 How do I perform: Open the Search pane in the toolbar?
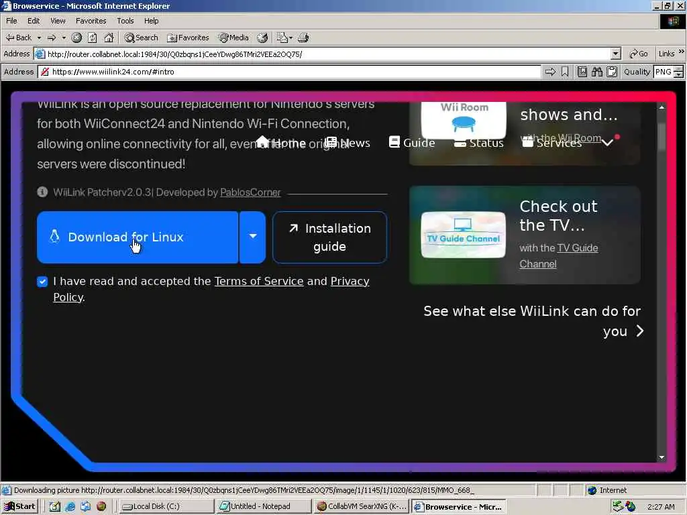[x=141, y=38]
